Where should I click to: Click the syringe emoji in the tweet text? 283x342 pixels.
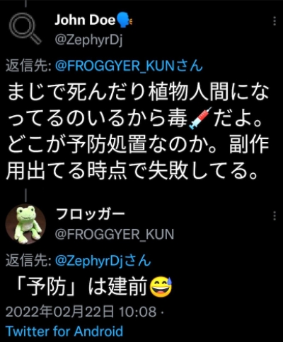pos(200,118)
